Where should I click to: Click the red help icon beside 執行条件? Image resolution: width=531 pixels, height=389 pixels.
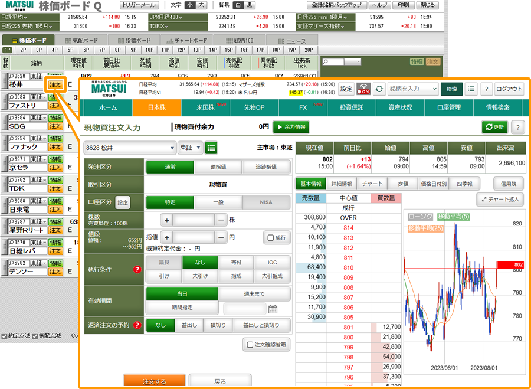pos(137,270)
